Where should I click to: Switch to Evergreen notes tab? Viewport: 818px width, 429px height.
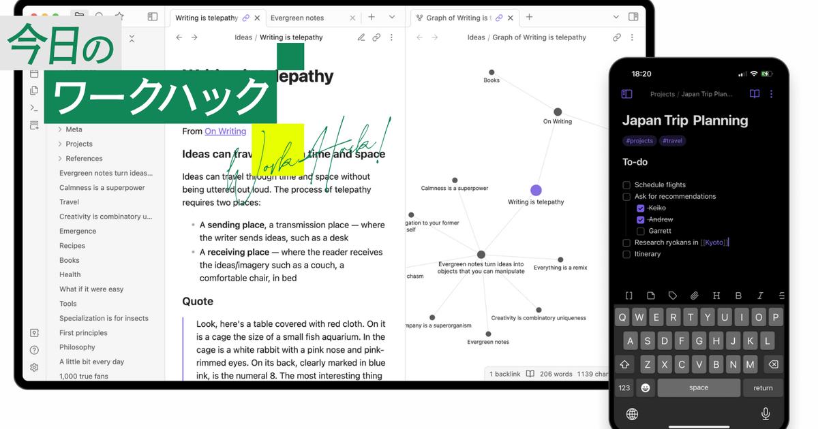click(312, 18)
